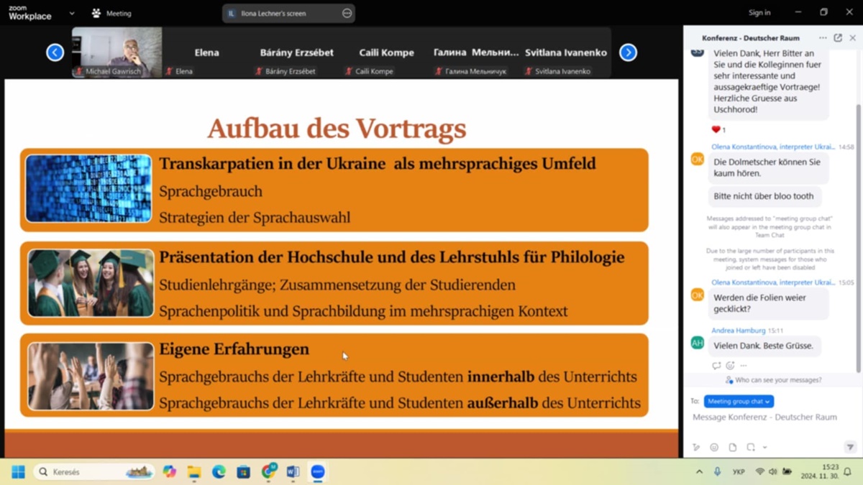Open the chat text formatting tool
Image resolution: width=863 pixels, height=485 pixels.
click(x=696, y=447)
